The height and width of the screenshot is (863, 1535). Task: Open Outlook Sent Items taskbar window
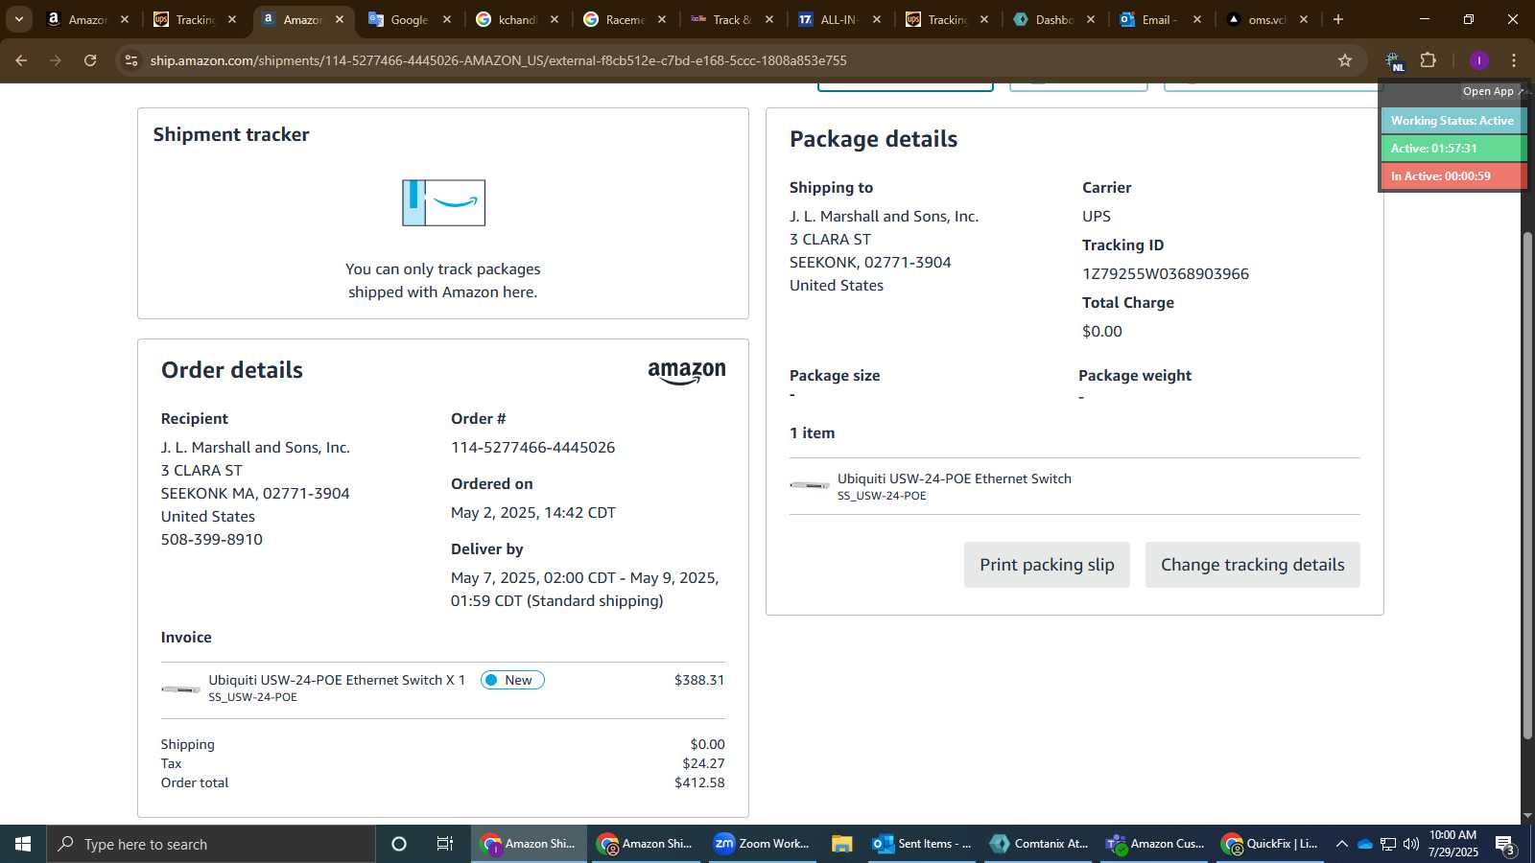tap(923, 844)
